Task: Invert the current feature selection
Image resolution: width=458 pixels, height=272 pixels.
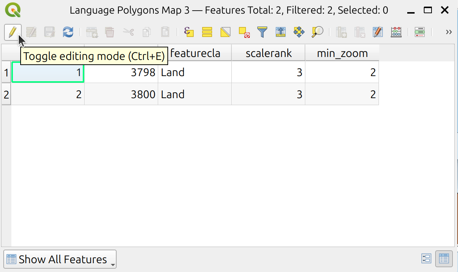Action: tap(225, 32)
